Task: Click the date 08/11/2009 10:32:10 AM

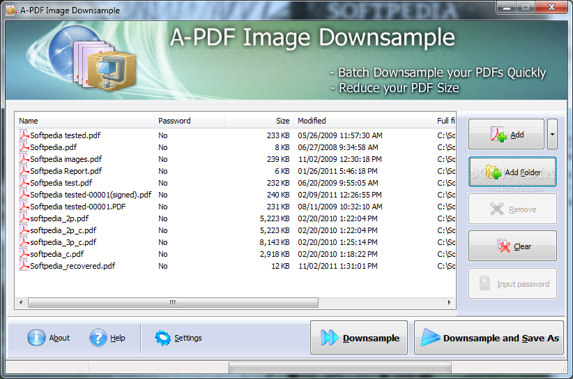Action: click(340, 207)
